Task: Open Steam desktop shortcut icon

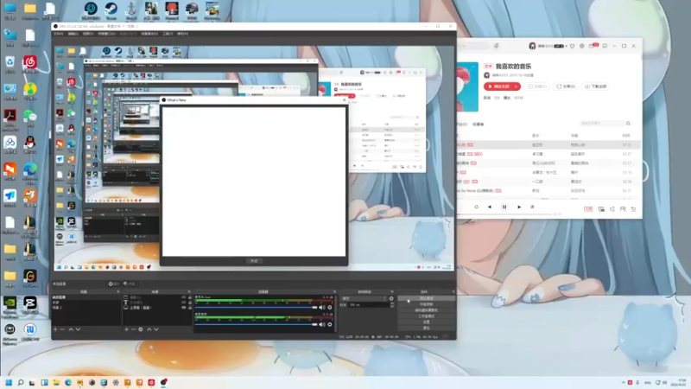Action: click(111, 10)
